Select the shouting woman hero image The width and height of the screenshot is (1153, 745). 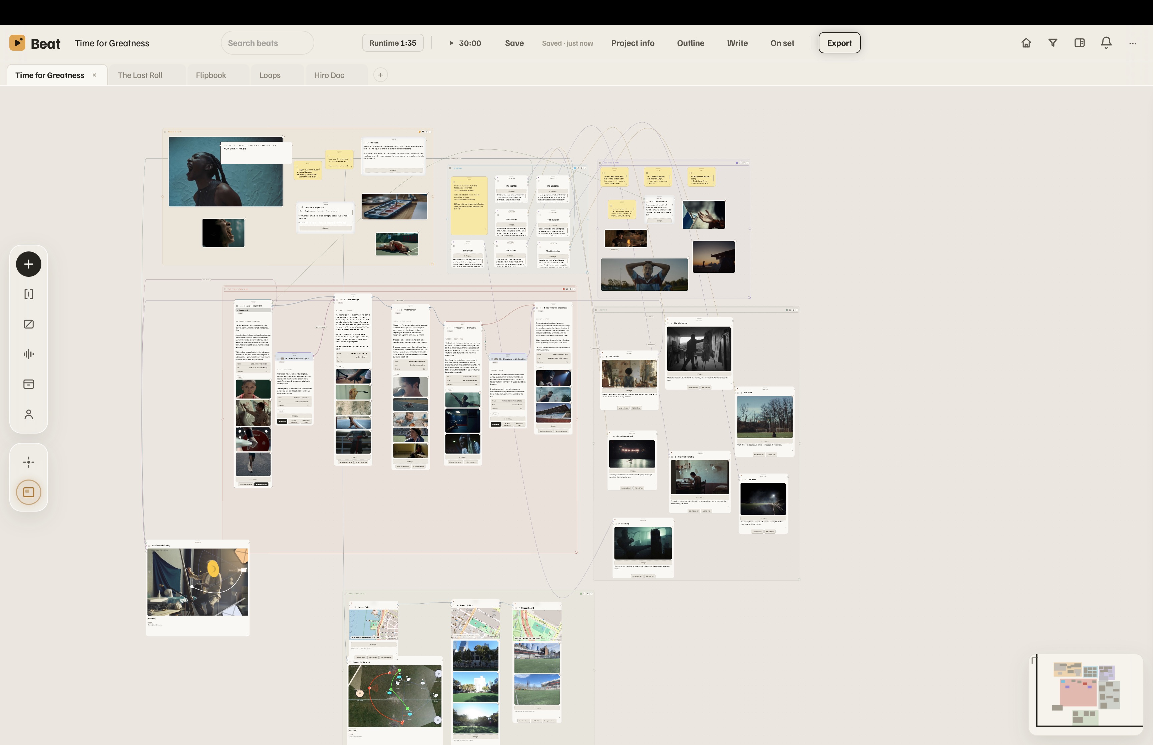click(226, 172)
